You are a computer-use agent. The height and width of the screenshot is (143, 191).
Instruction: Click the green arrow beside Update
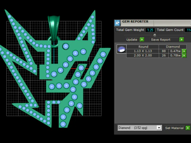[x=142, y=40]
